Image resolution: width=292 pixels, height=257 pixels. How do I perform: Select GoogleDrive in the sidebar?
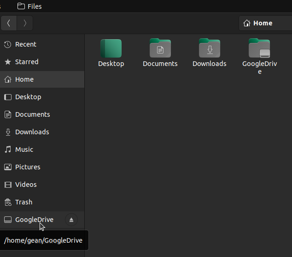pyautogui.click(x=34, y=220)
